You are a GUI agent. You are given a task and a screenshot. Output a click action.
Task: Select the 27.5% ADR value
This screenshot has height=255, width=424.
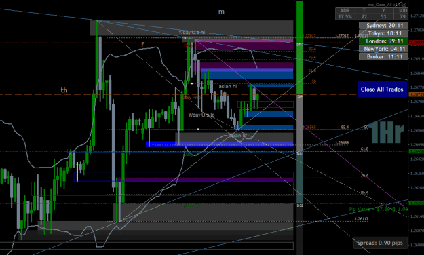[345, 17]
